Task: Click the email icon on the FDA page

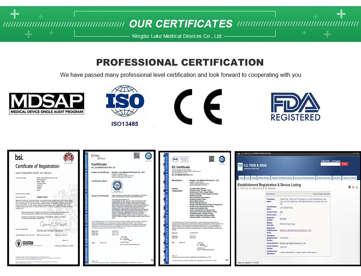Action: click(357, 187)
